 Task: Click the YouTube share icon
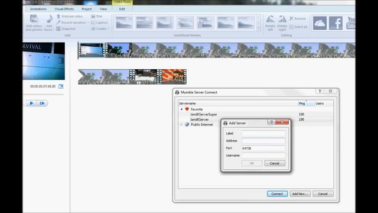[x=350, y=23]
